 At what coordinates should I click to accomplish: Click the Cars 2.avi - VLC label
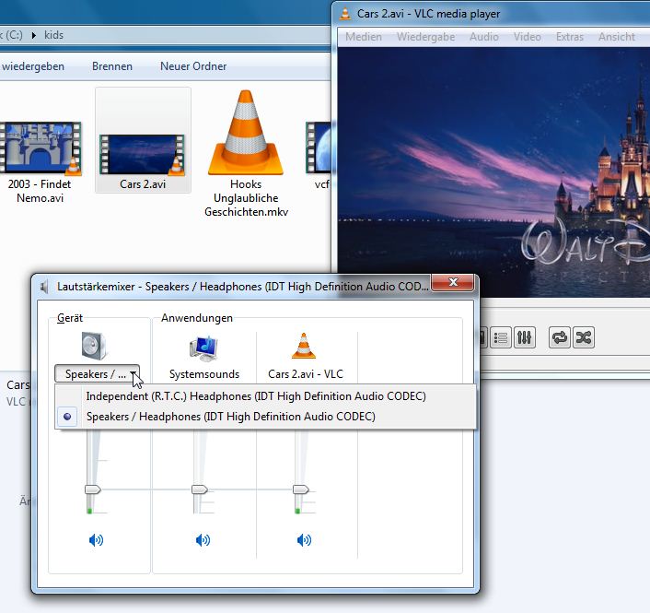[306, 374]
